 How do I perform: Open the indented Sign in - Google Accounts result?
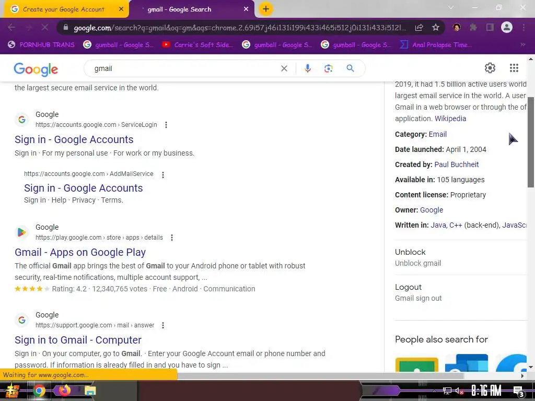click(83, 188)
